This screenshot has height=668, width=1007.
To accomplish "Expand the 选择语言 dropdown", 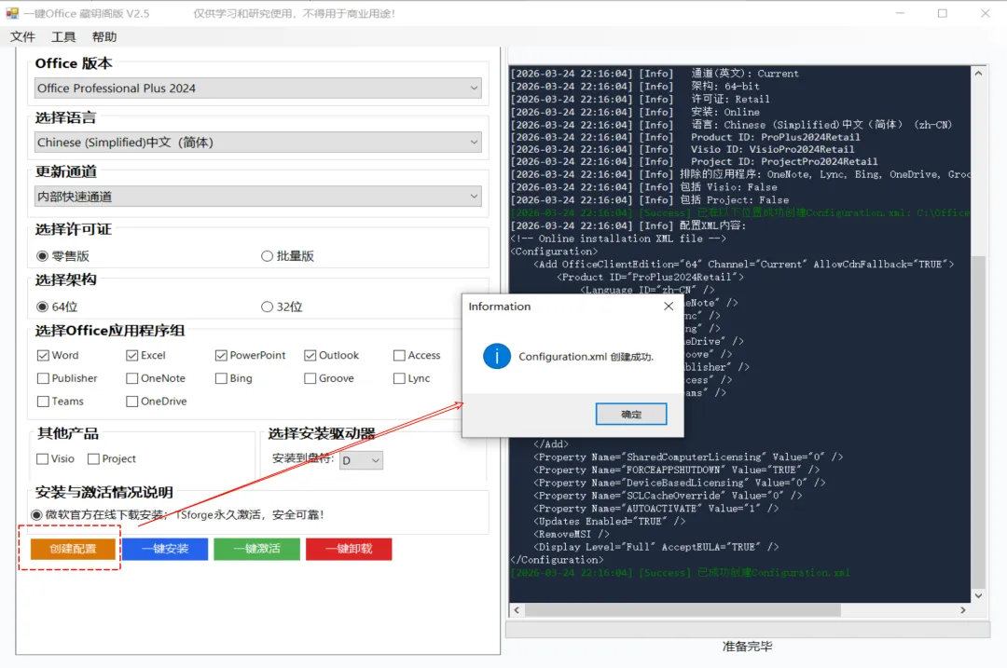I will pos(257,142).
